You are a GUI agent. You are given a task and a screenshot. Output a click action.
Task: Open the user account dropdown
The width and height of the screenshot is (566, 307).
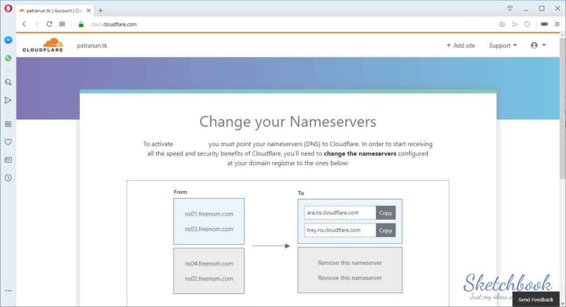click(x=538, y=45)
